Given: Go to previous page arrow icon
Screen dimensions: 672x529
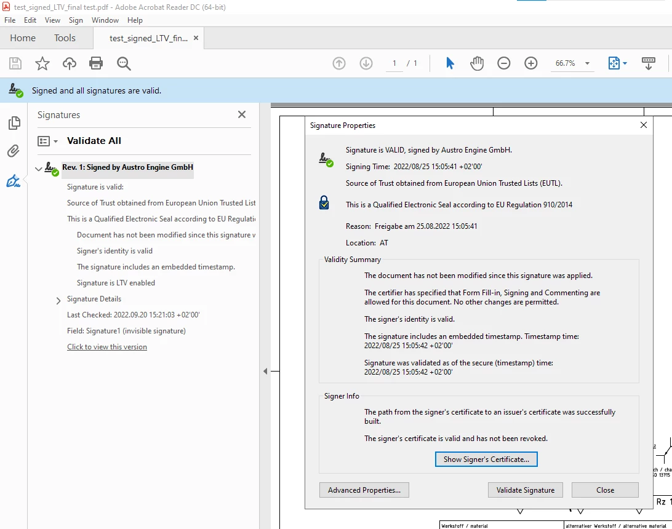Looking at the screenshot, I should 339,63.
